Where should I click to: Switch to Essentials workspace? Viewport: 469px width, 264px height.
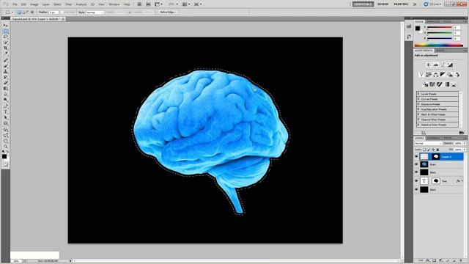[363, 4]
